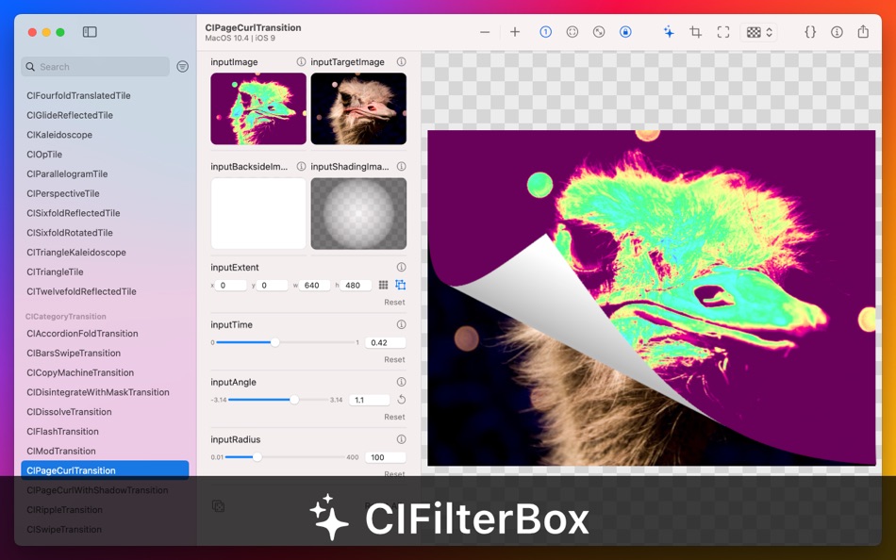This screenshot has width=896, height=560.
Task: Click the inputExtent height field showing 480
Action: (356, 285)
